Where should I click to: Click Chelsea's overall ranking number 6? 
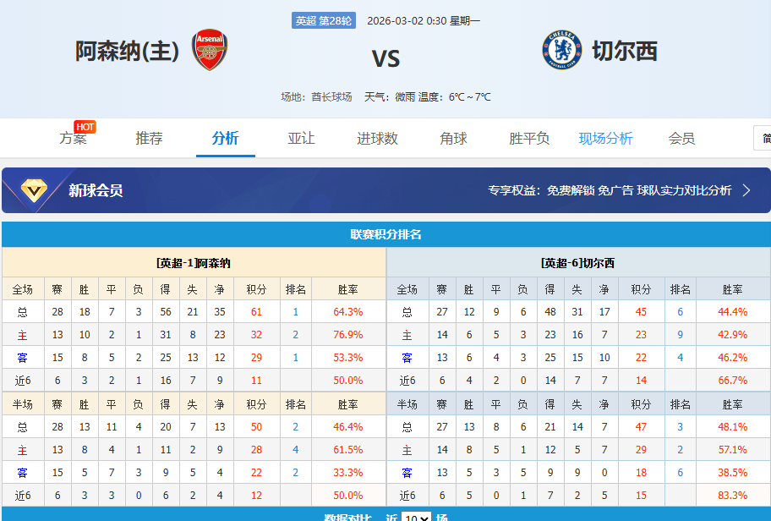[680, 311]
